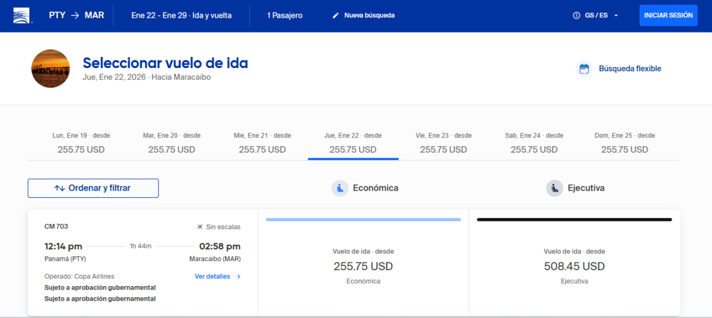Image resolution: width=712 pixels, height=318 pixels.
Task: Select the Mar, Ene 20 date tab
Action: (171, 143)
